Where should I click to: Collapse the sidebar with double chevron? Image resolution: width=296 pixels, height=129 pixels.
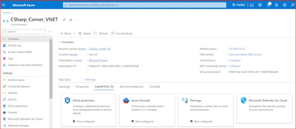(49, 32)
